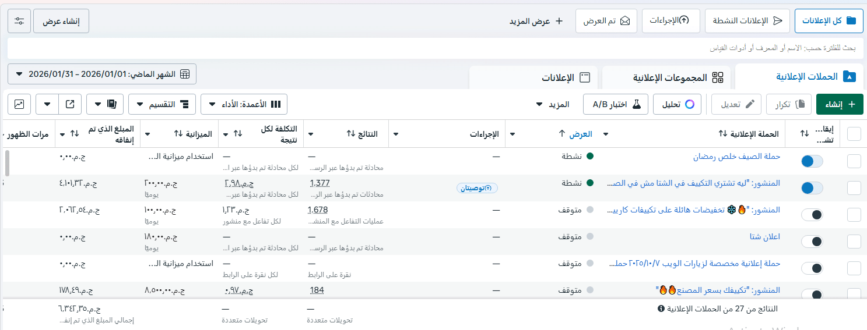Image resolution: width=867 pixels, height=330 pixels.
Task: Open campaign تكييفك بسعر المصنع
Action: (718, 289)
